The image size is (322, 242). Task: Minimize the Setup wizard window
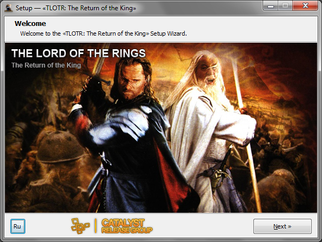point(271,6)
